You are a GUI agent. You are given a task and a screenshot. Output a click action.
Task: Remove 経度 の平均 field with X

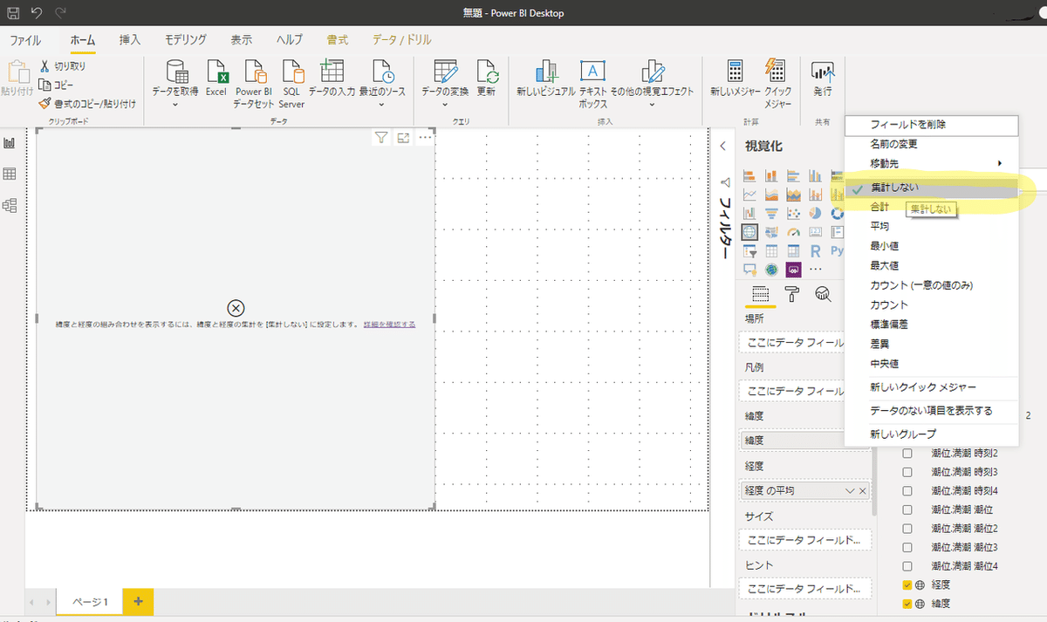863,491
